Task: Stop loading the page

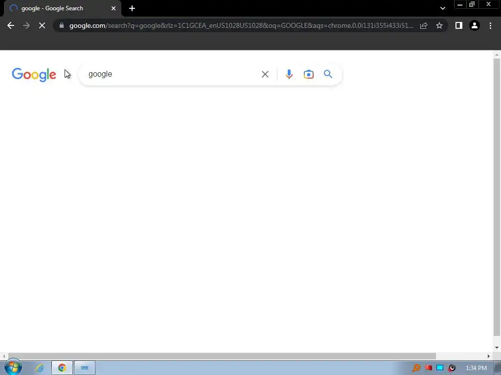Action: click(x=42, y=25)
